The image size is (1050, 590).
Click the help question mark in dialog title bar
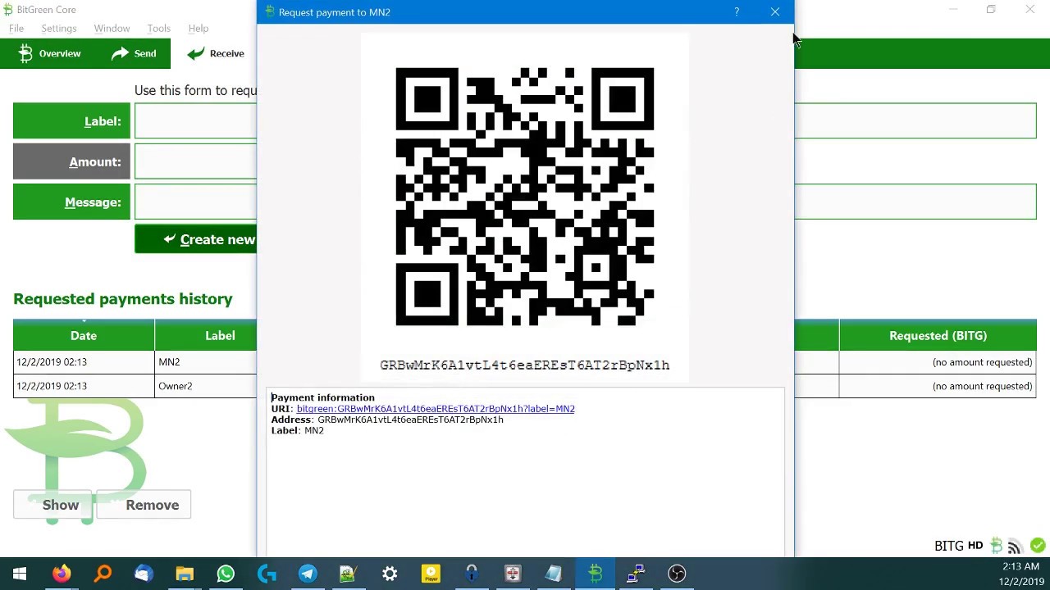point(737,11)
